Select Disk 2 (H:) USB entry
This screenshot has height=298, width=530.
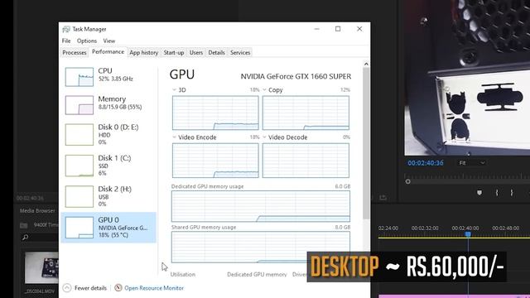coord(108,196)
